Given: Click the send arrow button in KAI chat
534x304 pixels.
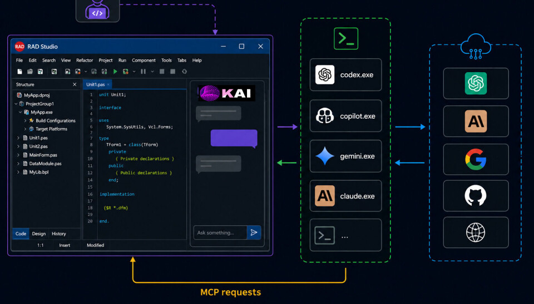Looking at the screenshot, I should [254, 232].
